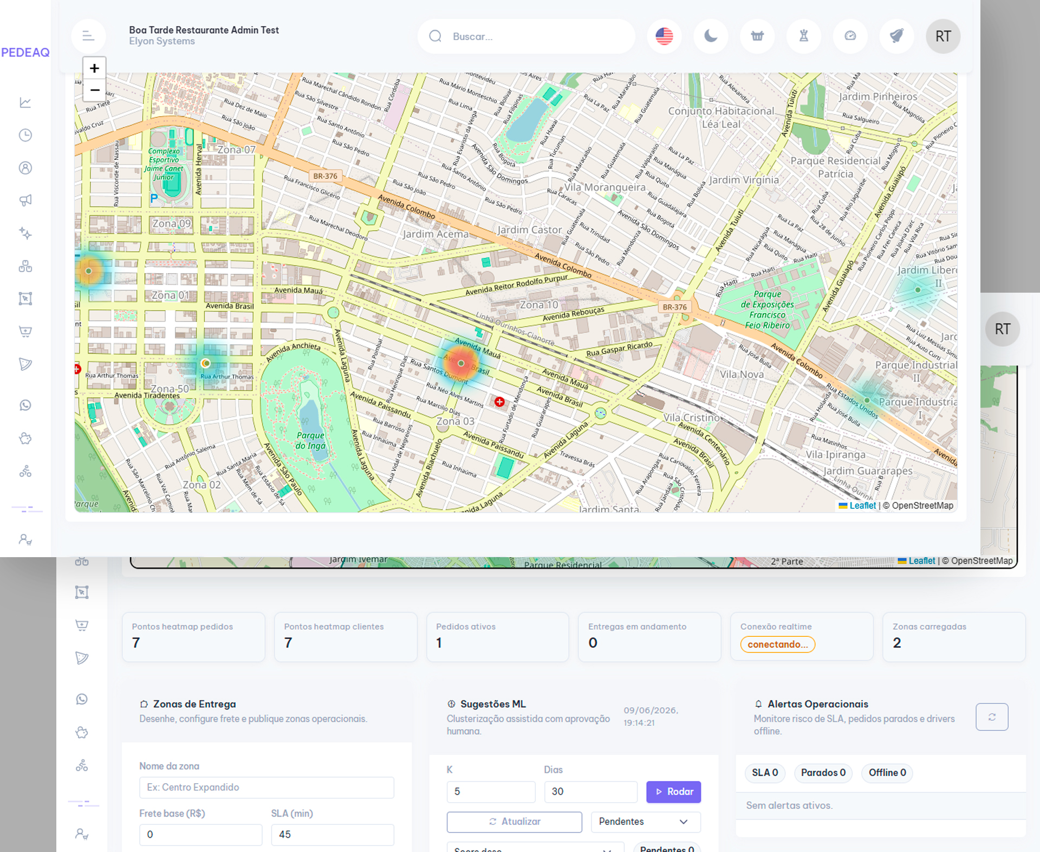1040x852 pixels.
Task: Select the Parados 0 alert filter
Action: (x=823, y=773)
